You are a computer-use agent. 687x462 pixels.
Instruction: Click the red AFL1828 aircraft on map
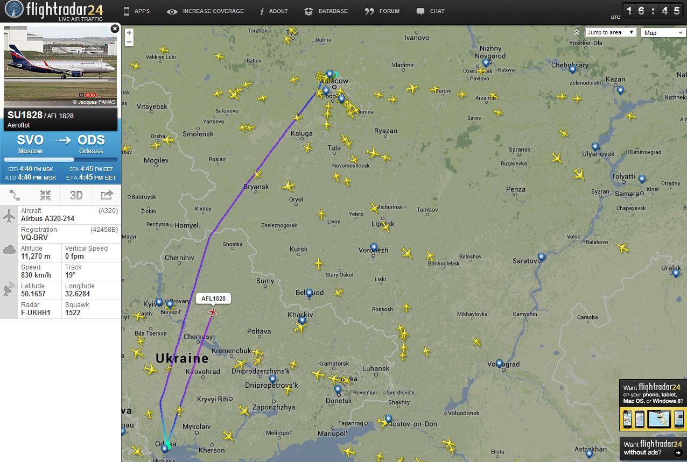213,312
